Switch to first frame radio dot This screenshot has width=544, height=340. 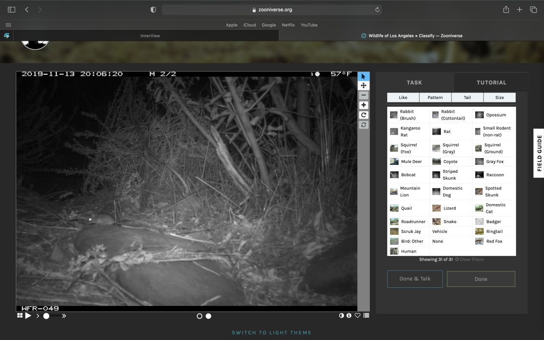199,316
